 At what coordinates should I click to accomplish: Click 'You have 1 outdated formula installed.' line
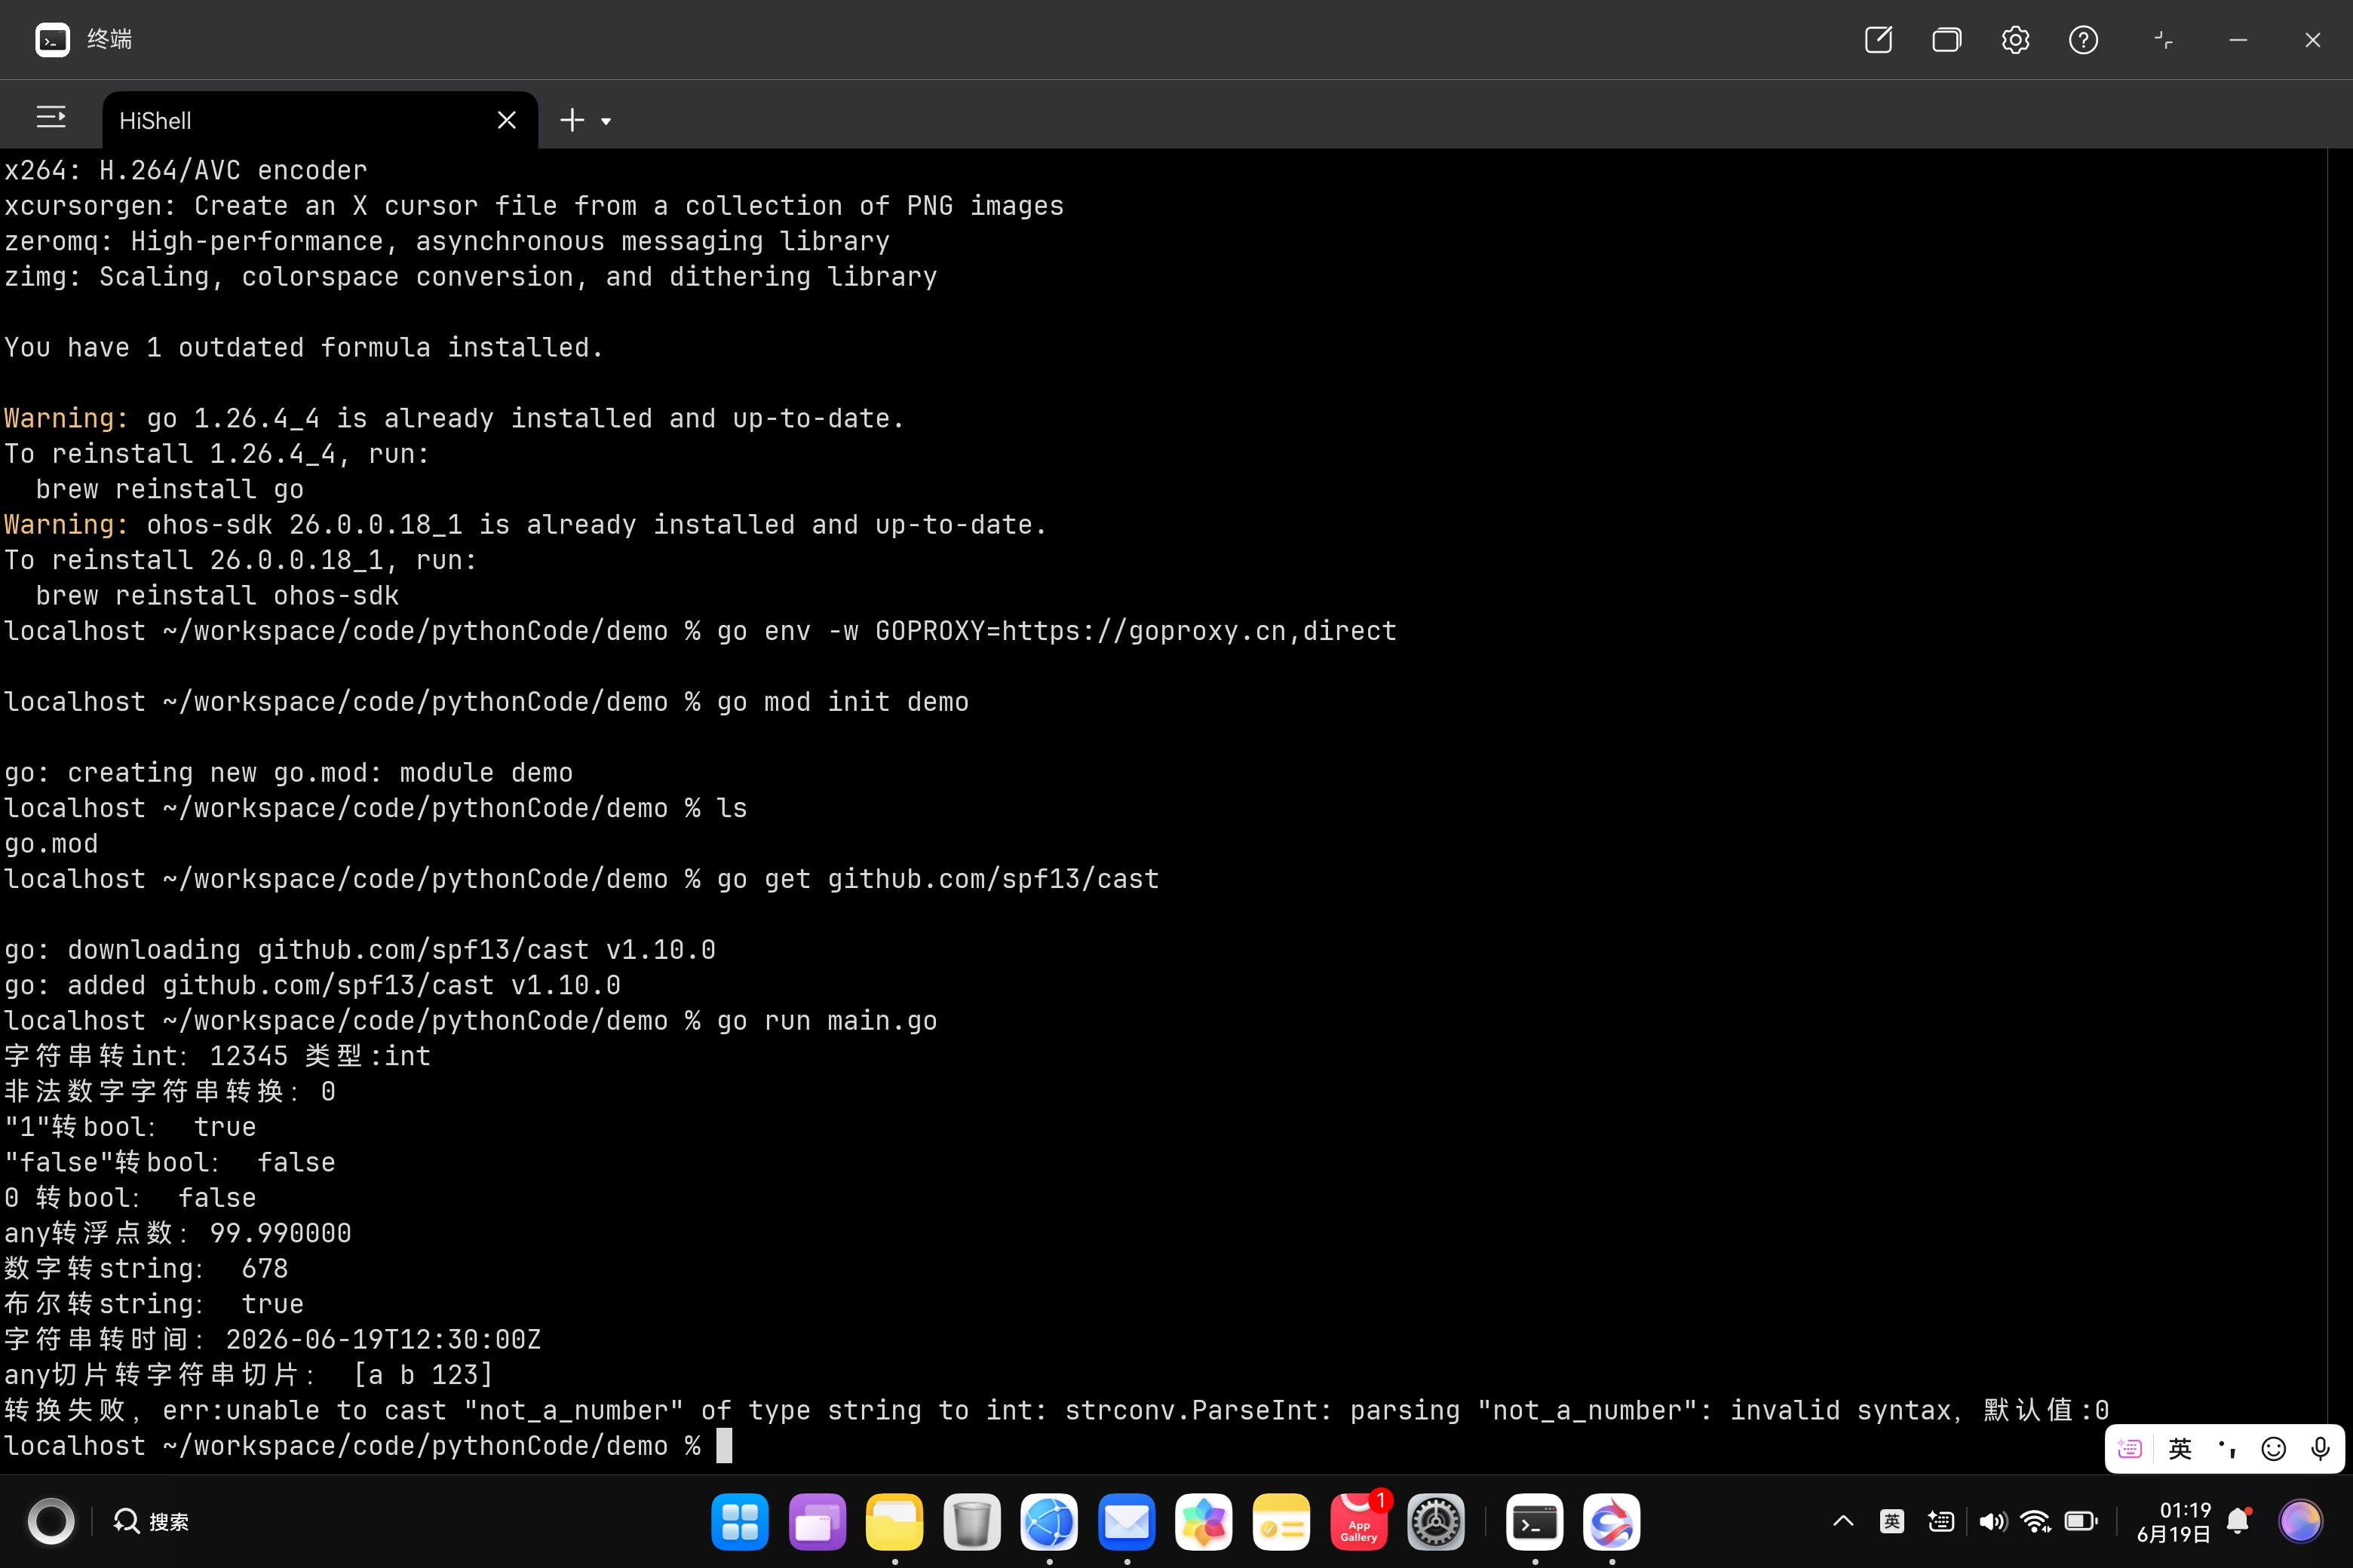303,348
